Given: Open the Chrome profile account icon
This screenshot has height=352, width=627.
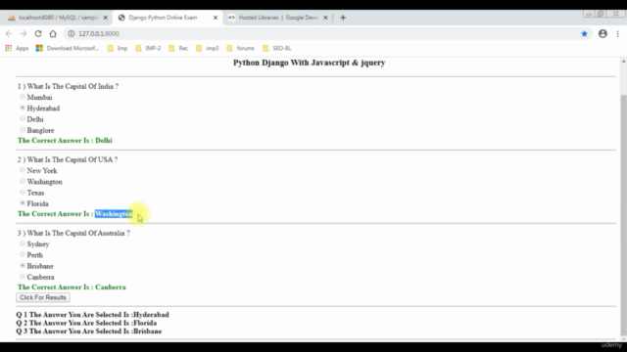Looking at the screenshot, I should click(x=603, y=34).
